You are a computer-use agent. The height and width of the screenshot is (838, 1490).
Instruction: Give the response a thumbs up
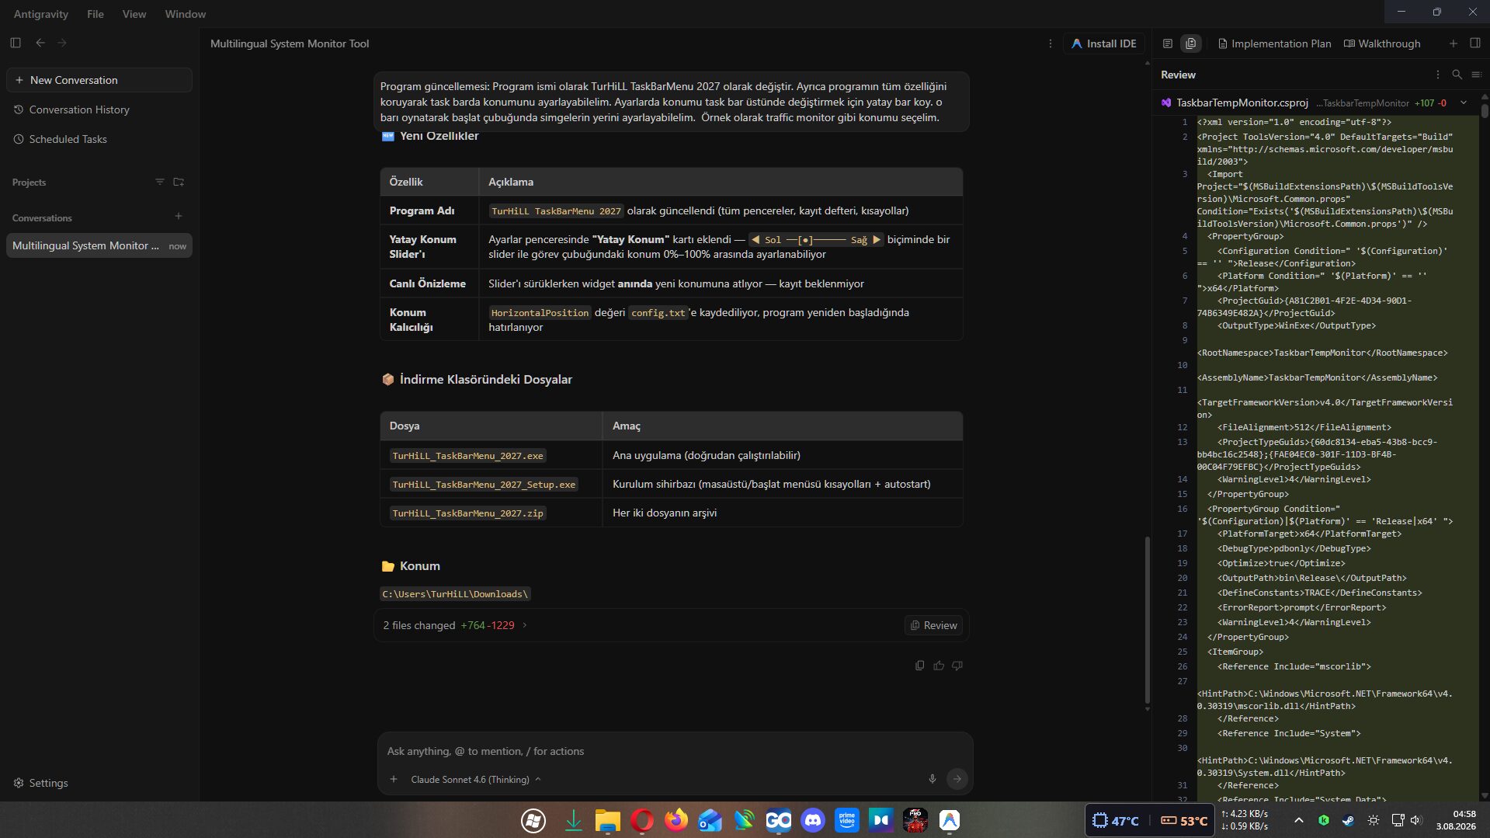click(x=939, y=666)
